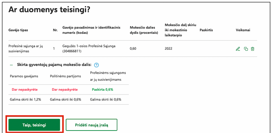Click Dar nepaskyrėte under Paramos gavėjams
This screenshot has height=133, width=274.
(25, 90)
